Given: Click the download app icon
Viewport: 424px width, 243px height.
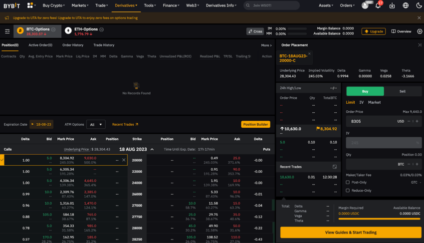Looking at the screenshot, I should click(x=392, y=5).
